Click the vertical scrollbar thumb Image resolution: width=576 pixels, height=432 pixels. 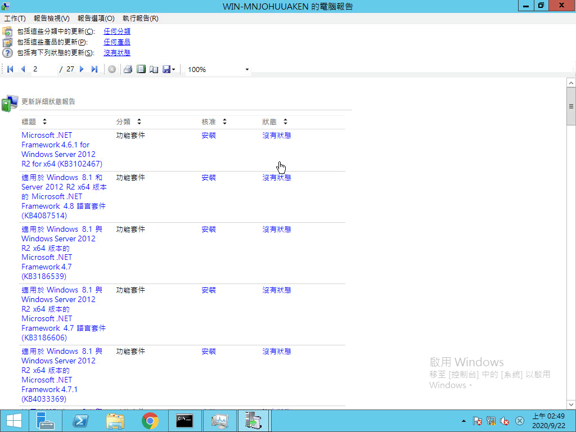[x=571, y=106]
